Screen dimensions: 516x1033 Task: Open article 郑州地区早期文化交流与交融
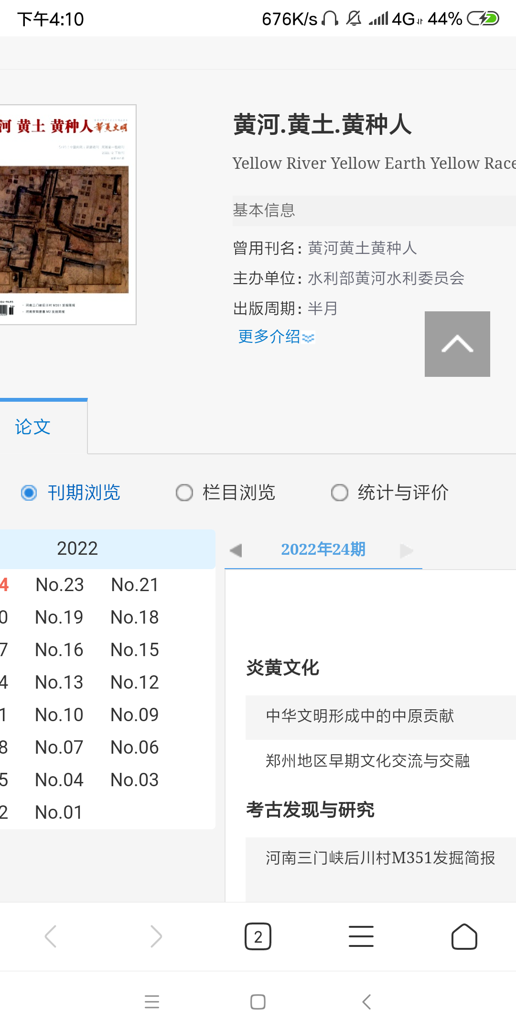point(367,761)
